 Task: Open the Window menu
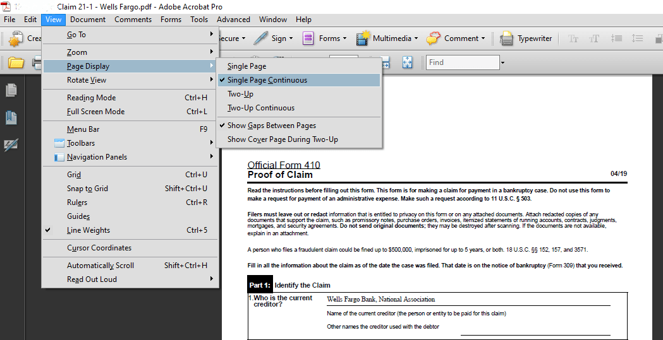point(273,20)
